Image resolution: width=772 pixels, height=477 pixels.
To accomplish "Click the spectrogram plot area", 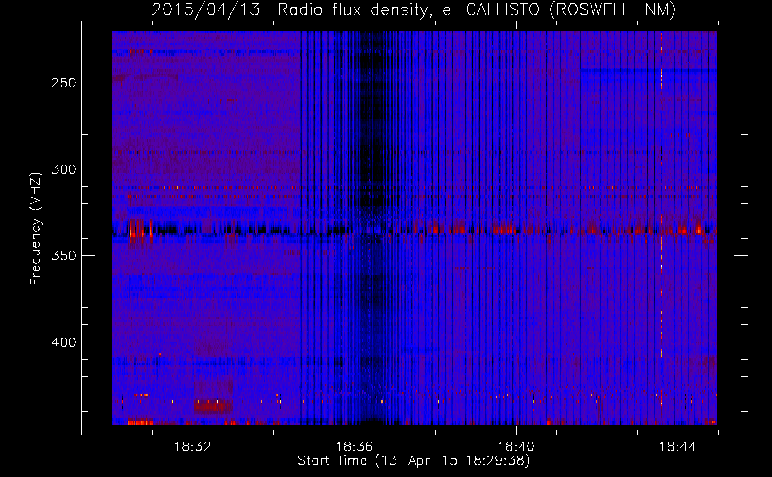I will coord(414,228).
